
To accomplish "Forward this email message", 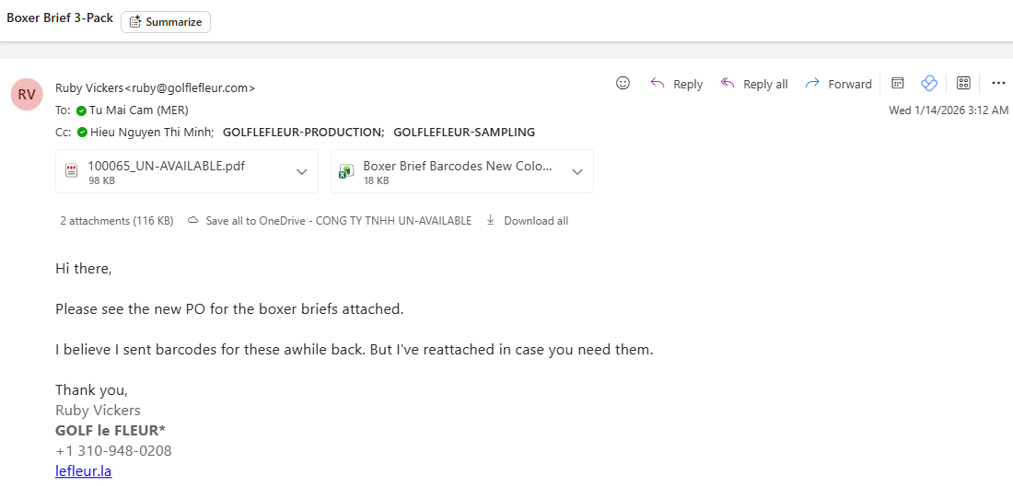I will pyautogui.click(x=838, y=84).
